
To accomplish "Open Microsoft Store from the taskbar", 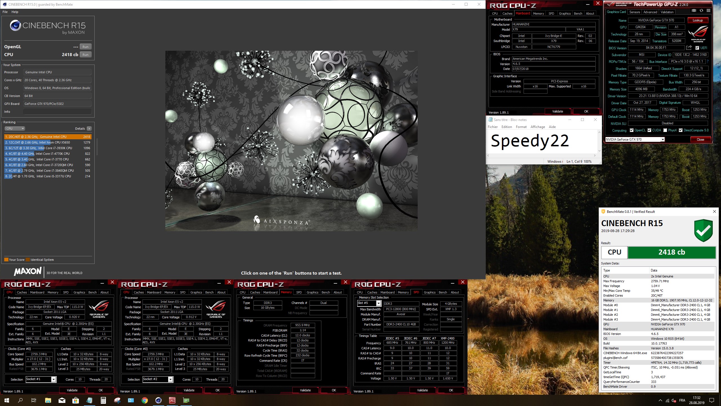I will (75, 400).
